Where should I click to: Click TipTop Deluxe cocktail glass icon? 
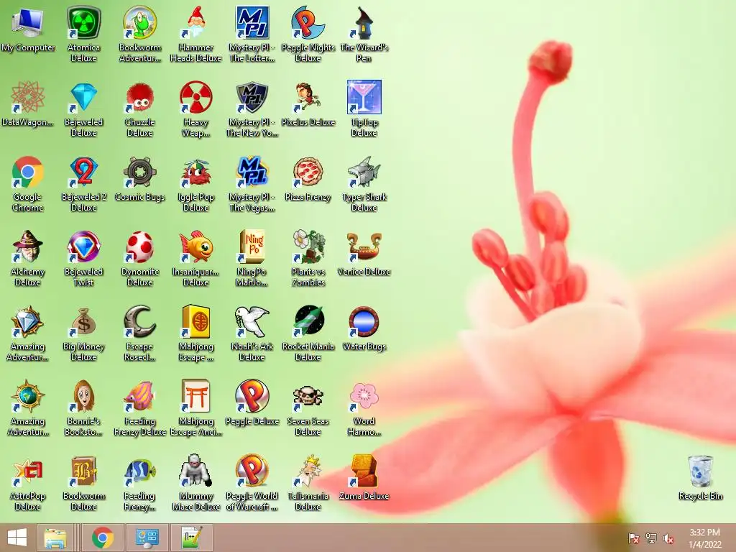tap(364, 97)
